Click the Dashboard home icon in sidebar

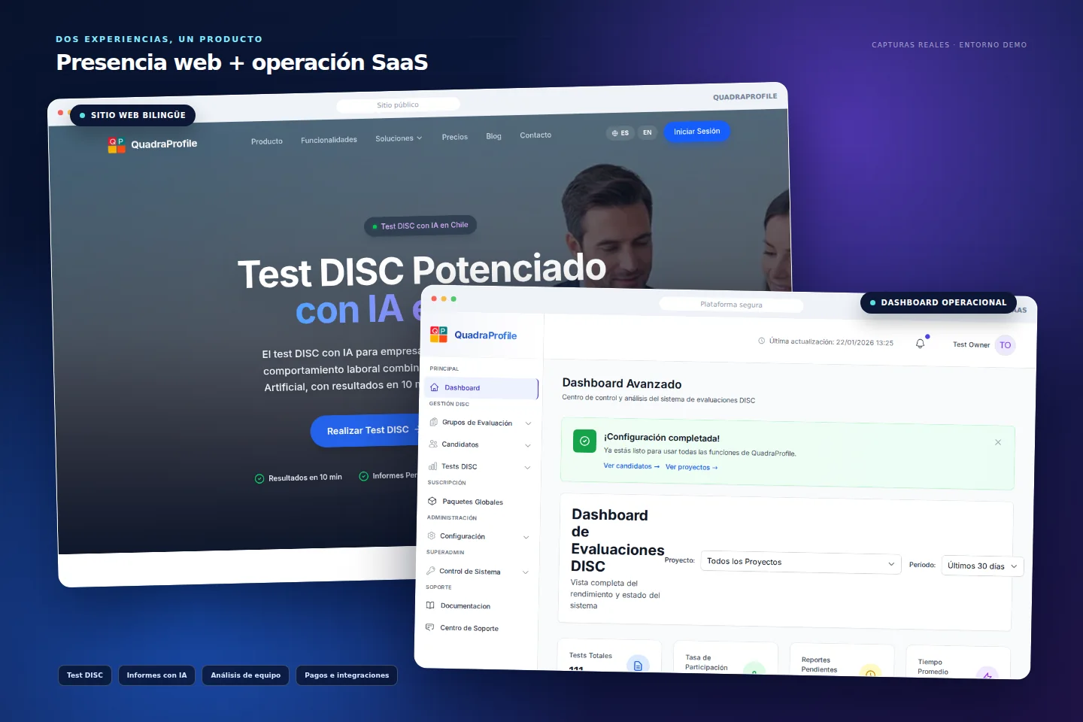click(434, 387)
